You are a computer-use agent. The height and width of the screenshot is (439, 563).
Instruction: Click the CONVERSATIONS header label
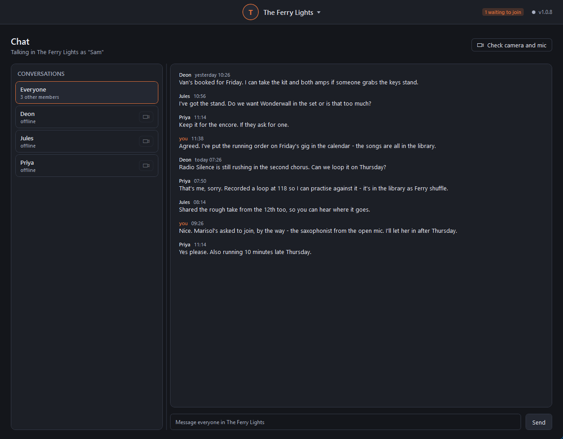click(41, 74)
